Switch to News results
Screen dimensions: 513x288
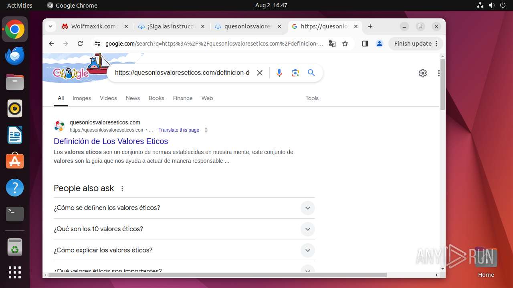click(133, 98)
